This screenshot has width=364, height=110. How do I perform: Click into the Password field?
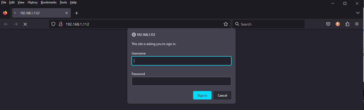tap(181, 81)
